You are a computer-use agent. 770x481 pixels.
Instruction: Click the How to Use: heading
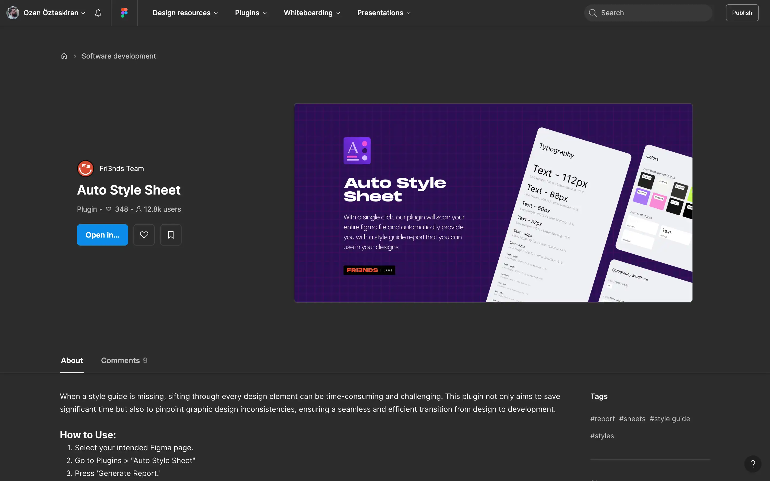pyautogui.click(x=88, y=435)
